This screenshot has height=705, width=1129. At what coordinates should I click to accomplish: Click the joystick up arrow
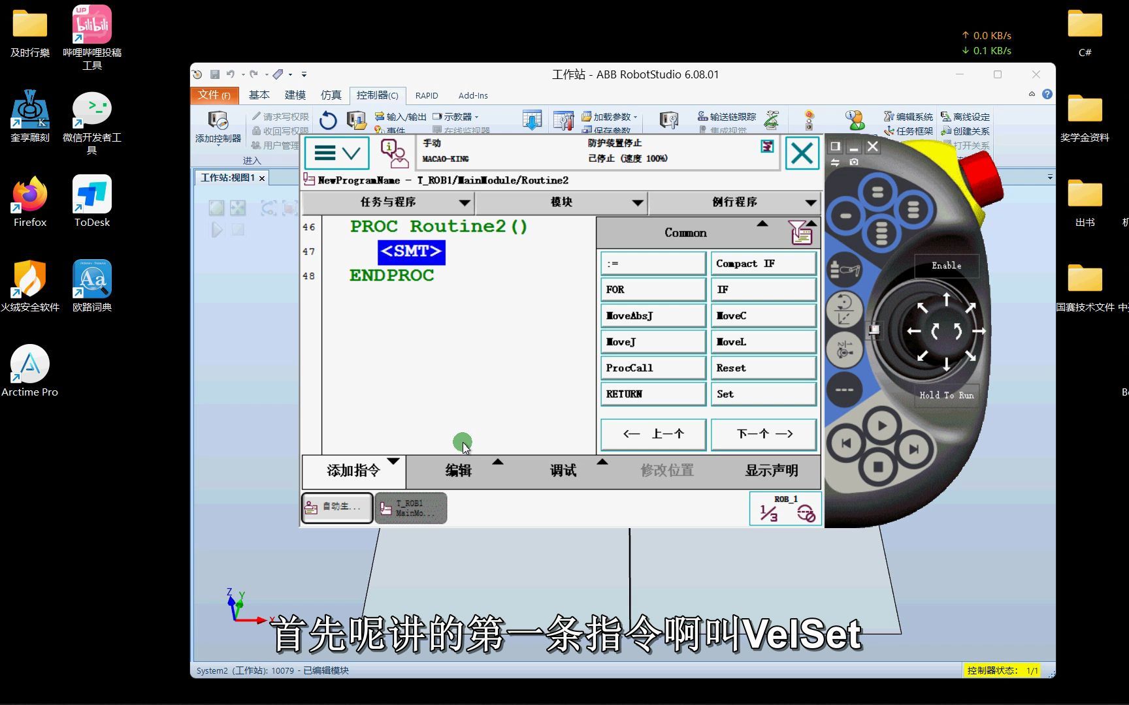(946, 300)
